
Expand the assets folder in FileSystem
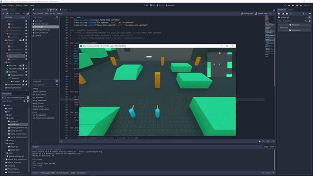coord(4,109)
